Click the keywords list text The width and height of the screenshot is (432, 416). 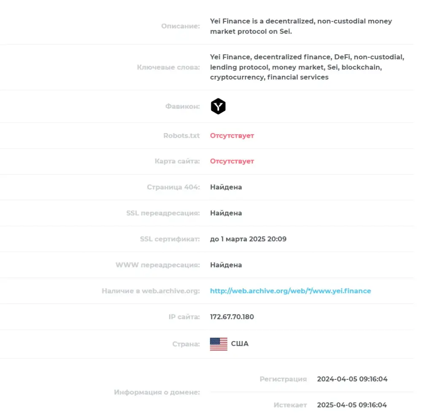coord(307,67)
